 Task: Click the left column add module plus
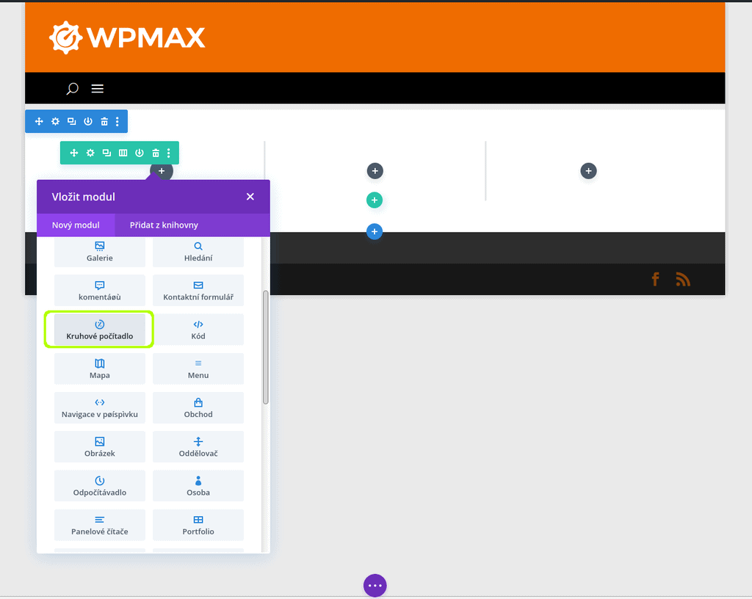pos(162,171)
